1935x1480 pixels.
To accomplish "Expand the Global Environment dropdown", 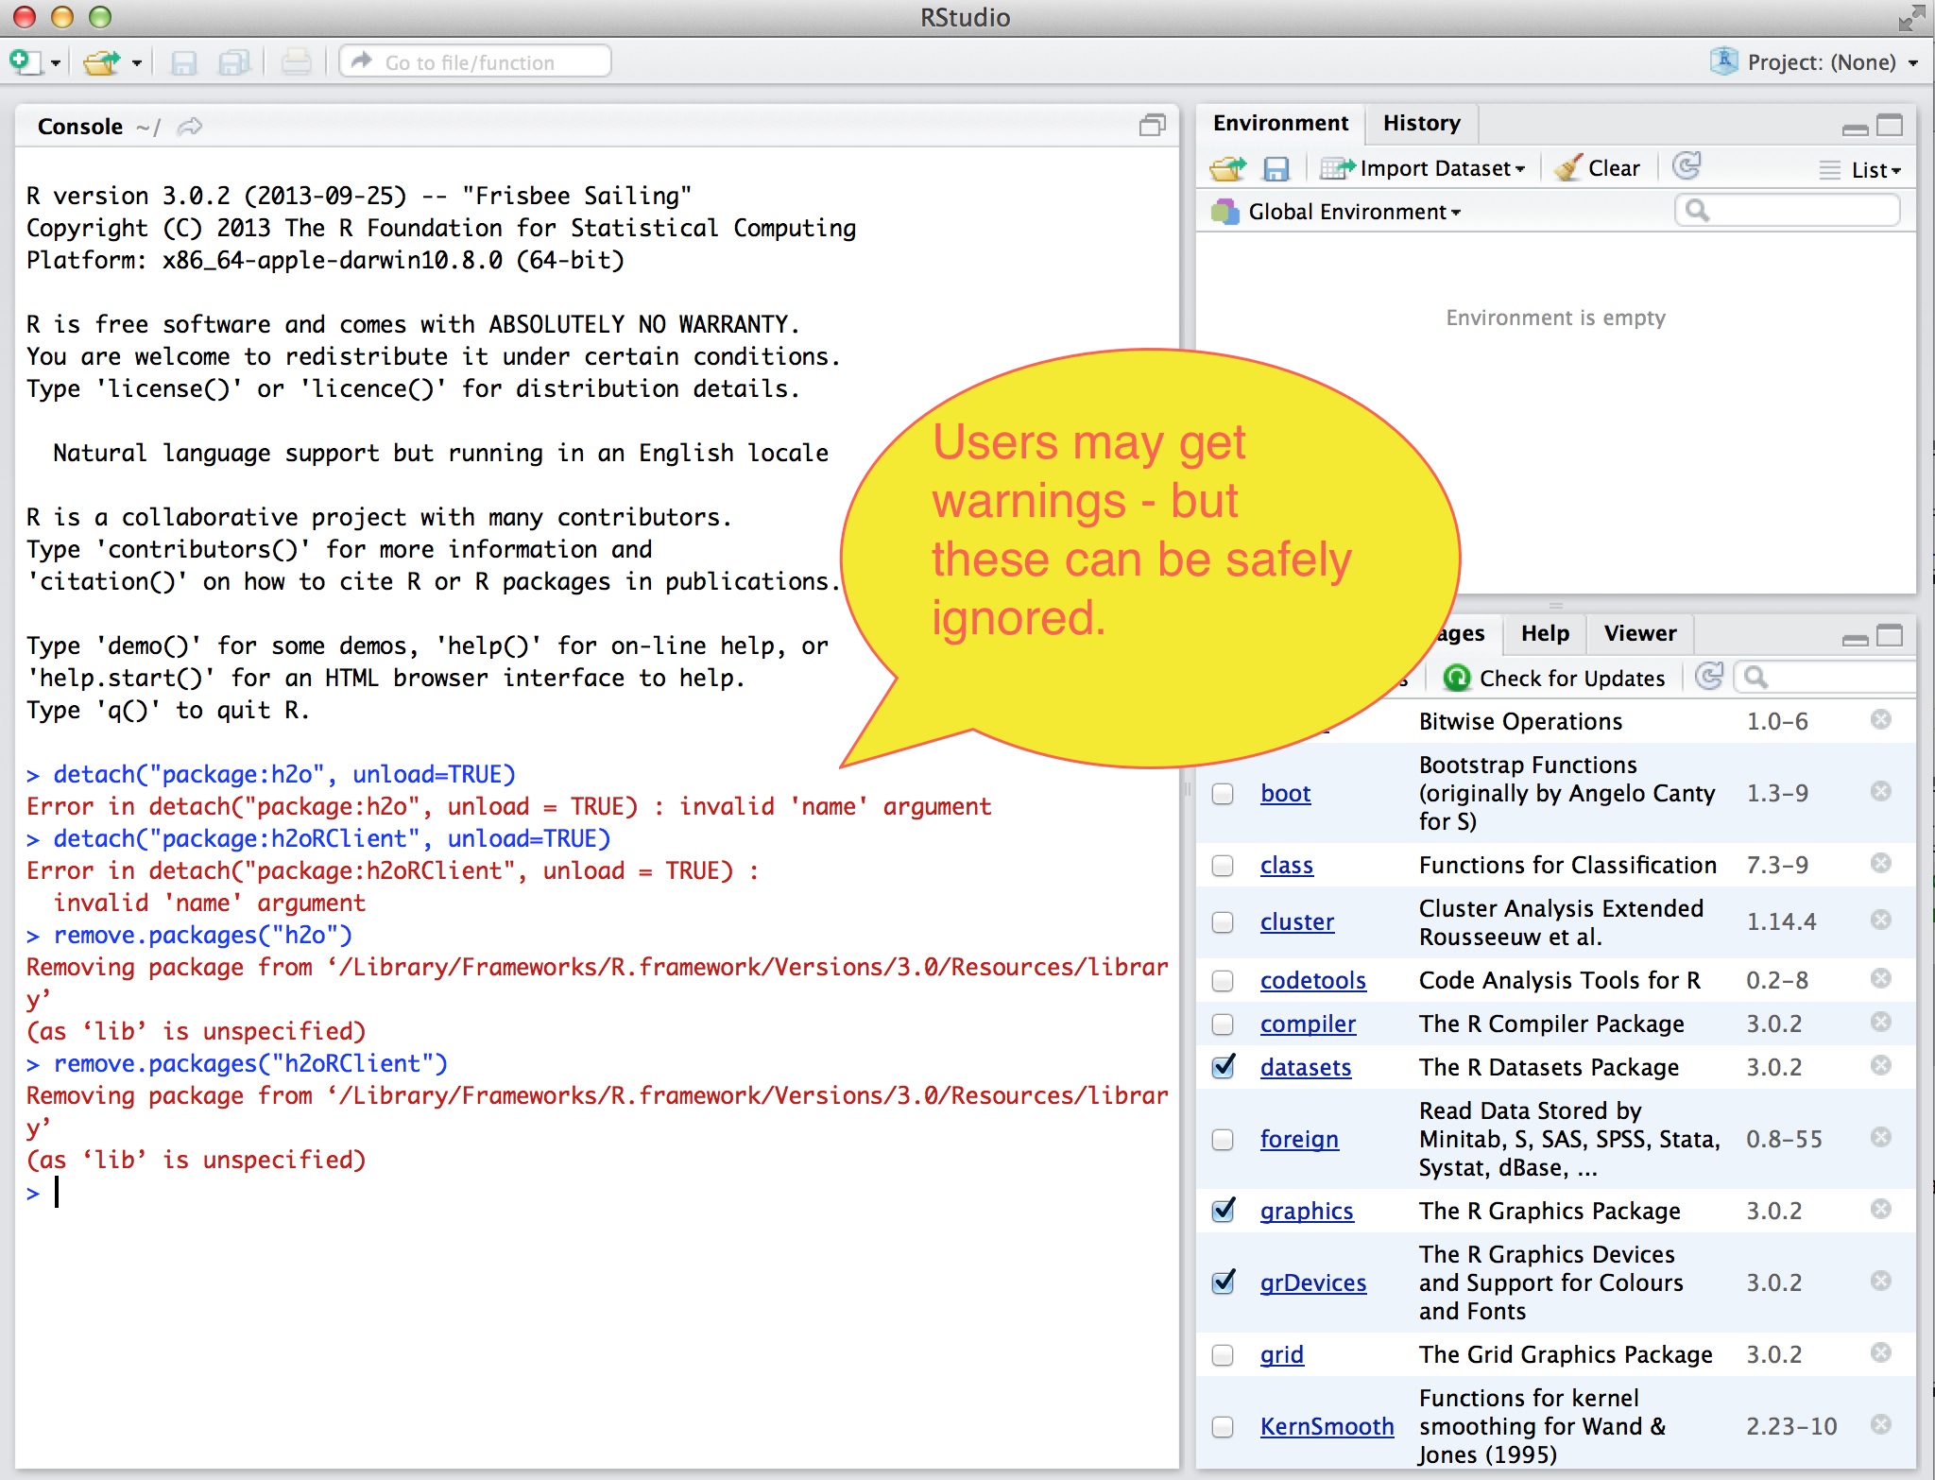I will [1352, 212].
